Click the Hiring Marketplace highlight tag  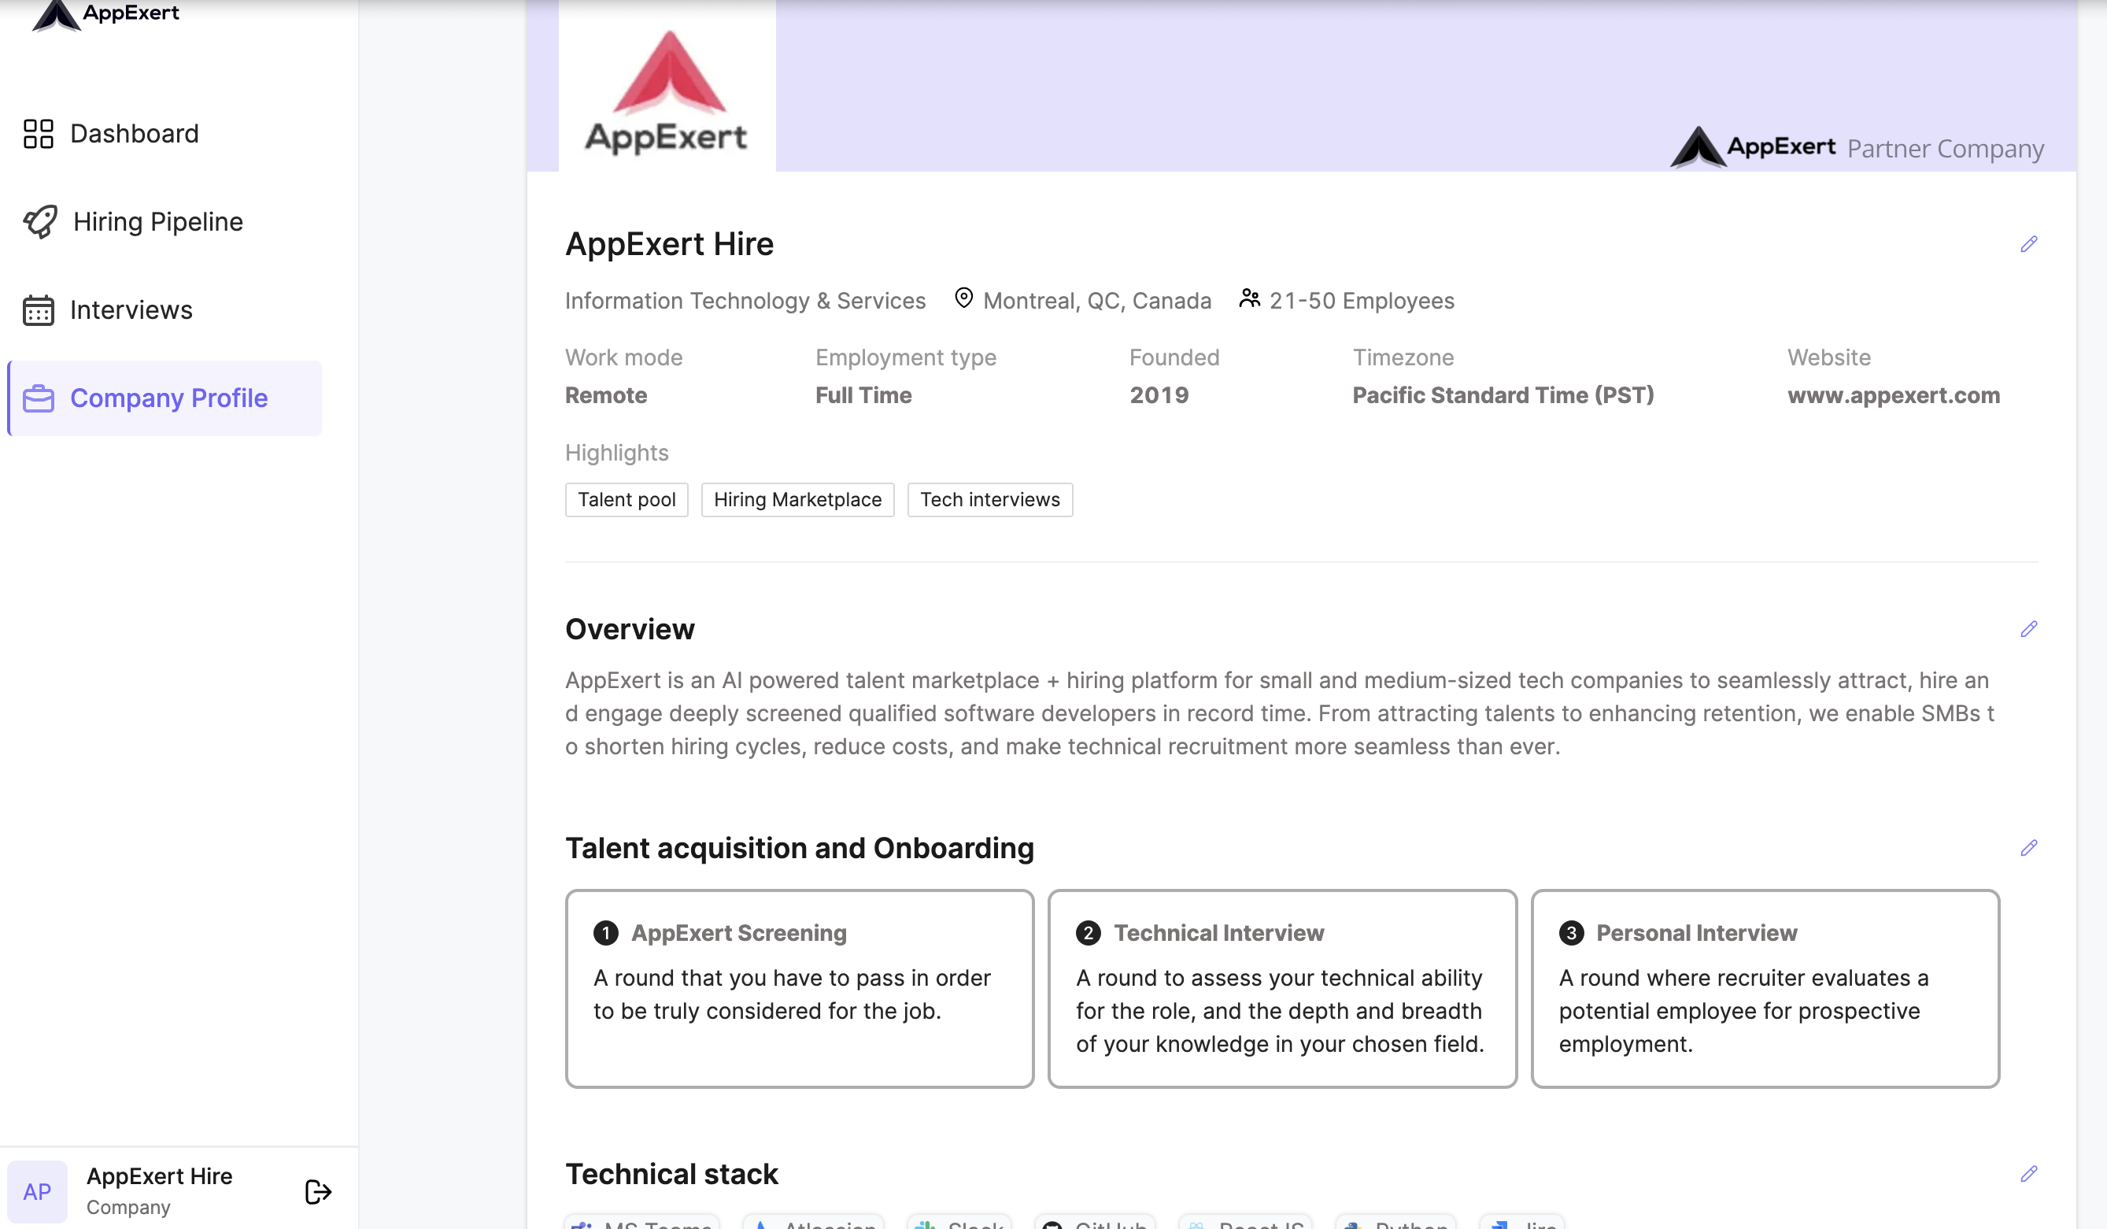[x=797, y=500]
